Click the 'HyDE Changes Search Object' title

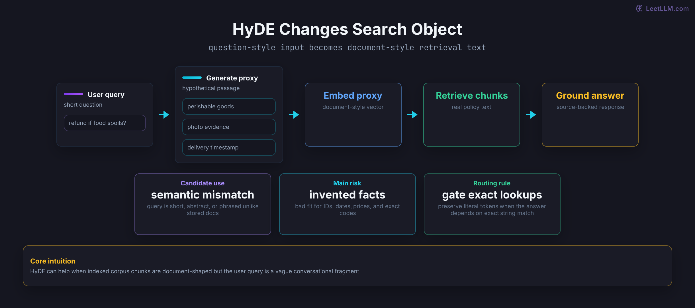pyautogui.click(x=347, y=29)
